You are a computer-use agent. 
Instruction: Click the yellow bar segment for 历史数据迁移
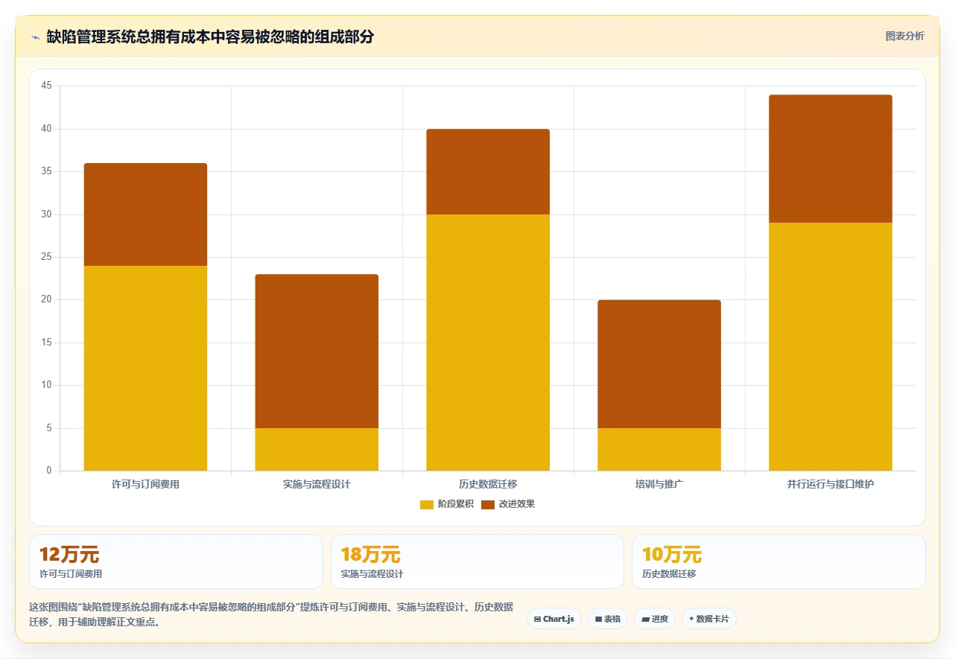[488, 343]
